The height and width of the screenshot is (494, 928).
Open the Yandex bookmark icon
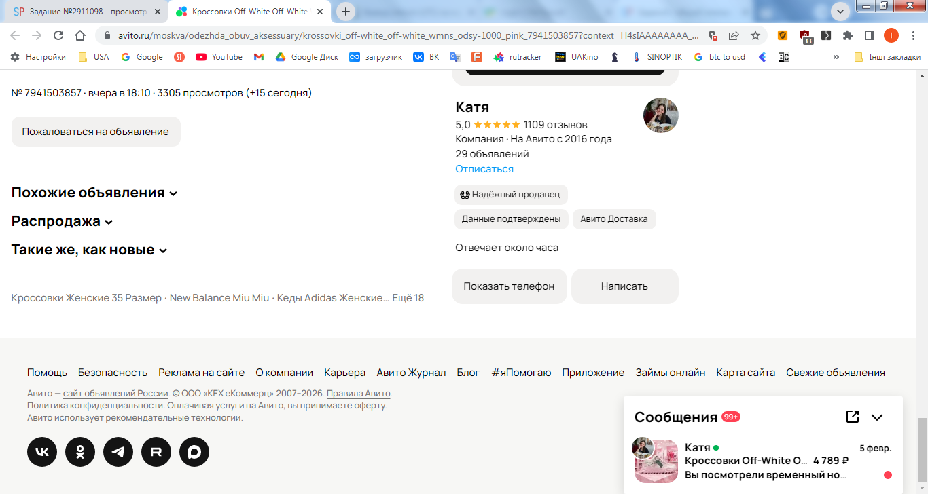[179, 57]
